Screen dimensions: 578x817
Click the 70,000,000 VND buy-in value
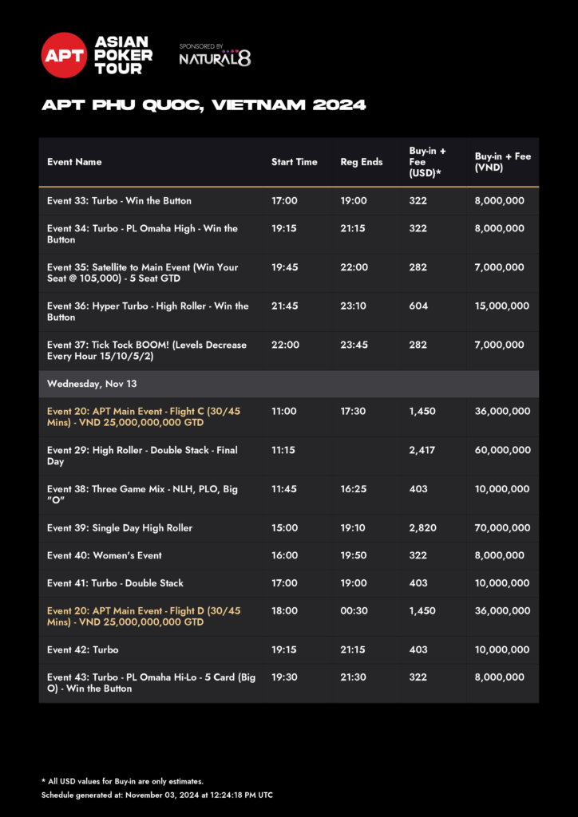502,528
